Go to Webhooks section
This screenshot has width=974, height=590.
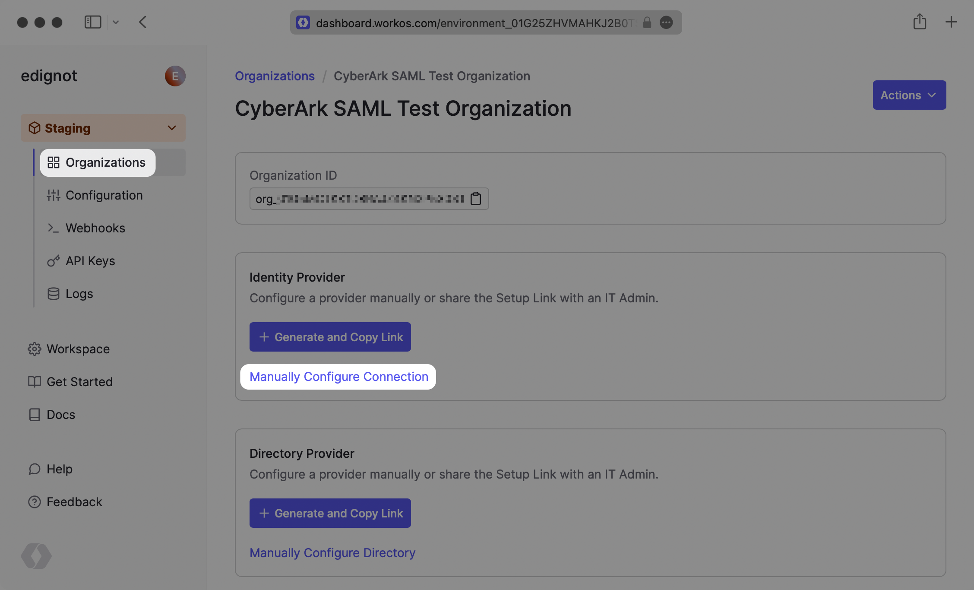point(95,228)
